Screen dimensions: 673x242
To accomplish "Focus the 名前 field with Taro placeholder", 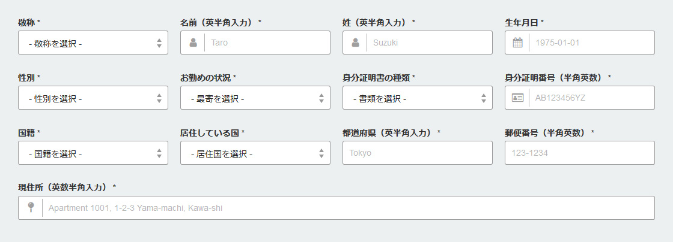I will 267,43.
